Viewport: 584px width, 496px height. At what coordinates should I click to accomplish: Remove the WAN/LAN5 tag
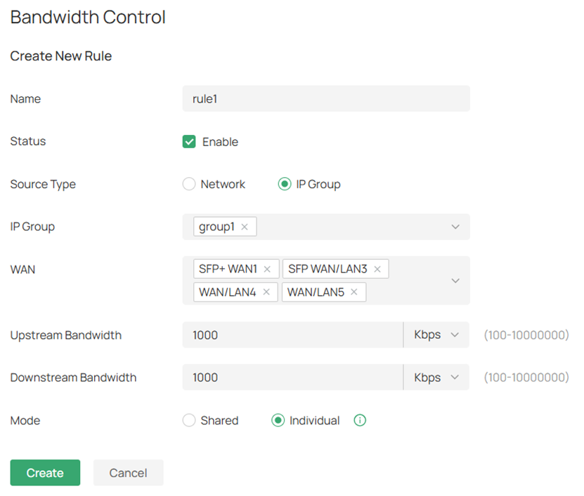(x=354, y=292)
